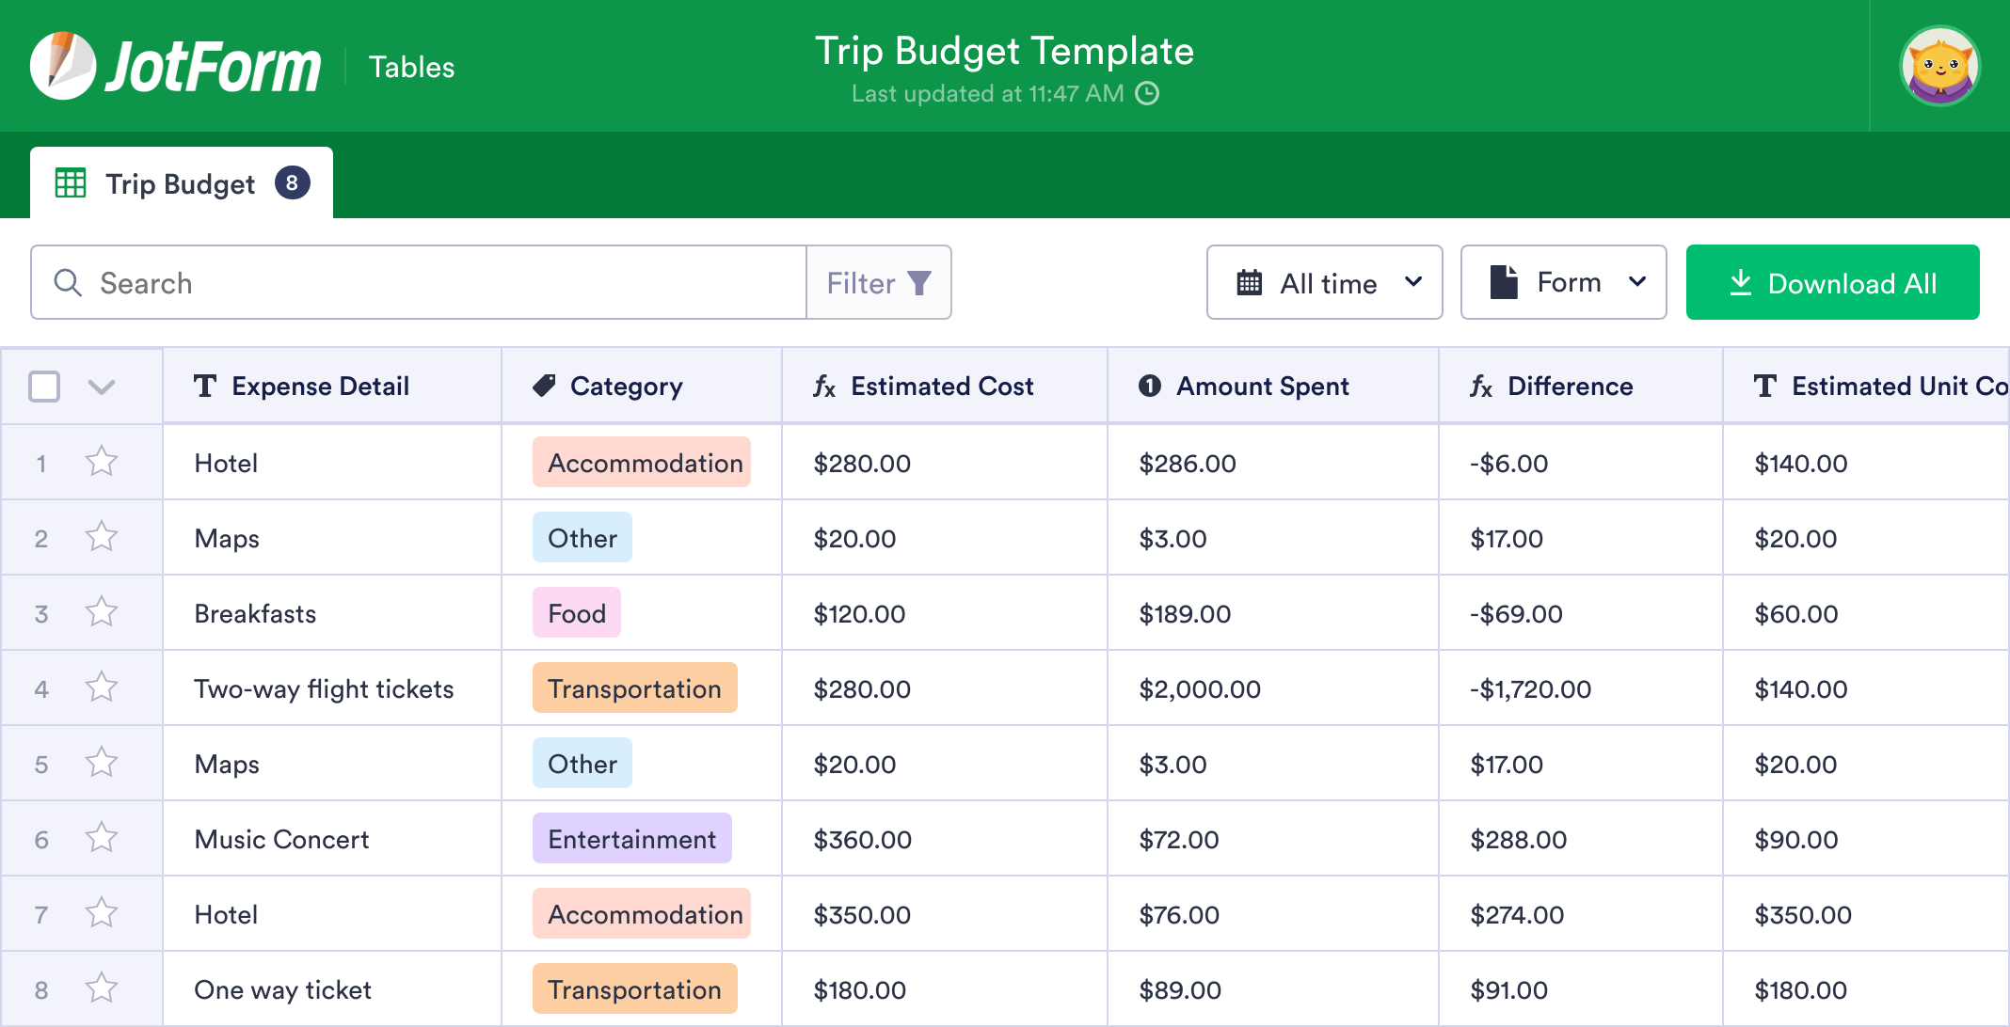Open the Form source dropdown
The width and height of the screenshot is (2010, 1027).
tap(1563, 283)
